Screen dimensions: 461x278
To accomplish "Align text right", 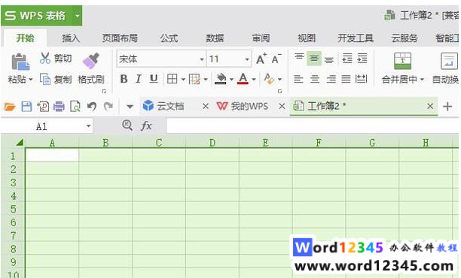I will pyautogui.click(x=331, y=79).
